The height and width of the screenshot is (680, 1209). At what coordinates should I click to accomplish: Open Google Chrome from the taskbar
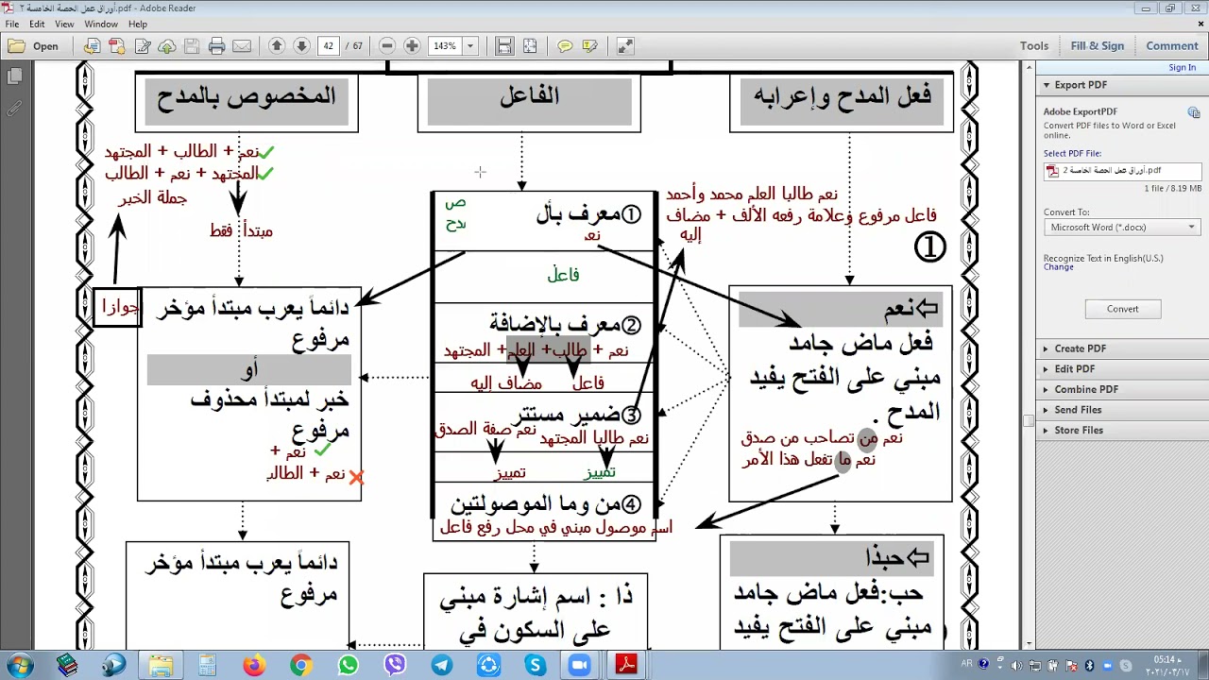point(300,666)
